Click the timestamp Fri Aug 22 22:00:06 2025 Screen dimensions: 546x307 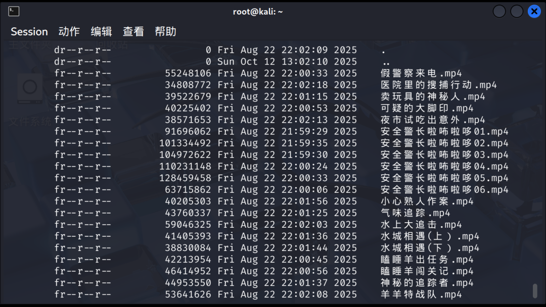(287, 190)
